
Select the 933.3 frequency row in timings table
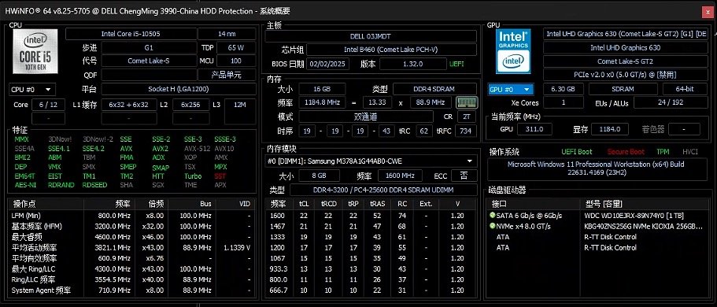pos(371,269)
